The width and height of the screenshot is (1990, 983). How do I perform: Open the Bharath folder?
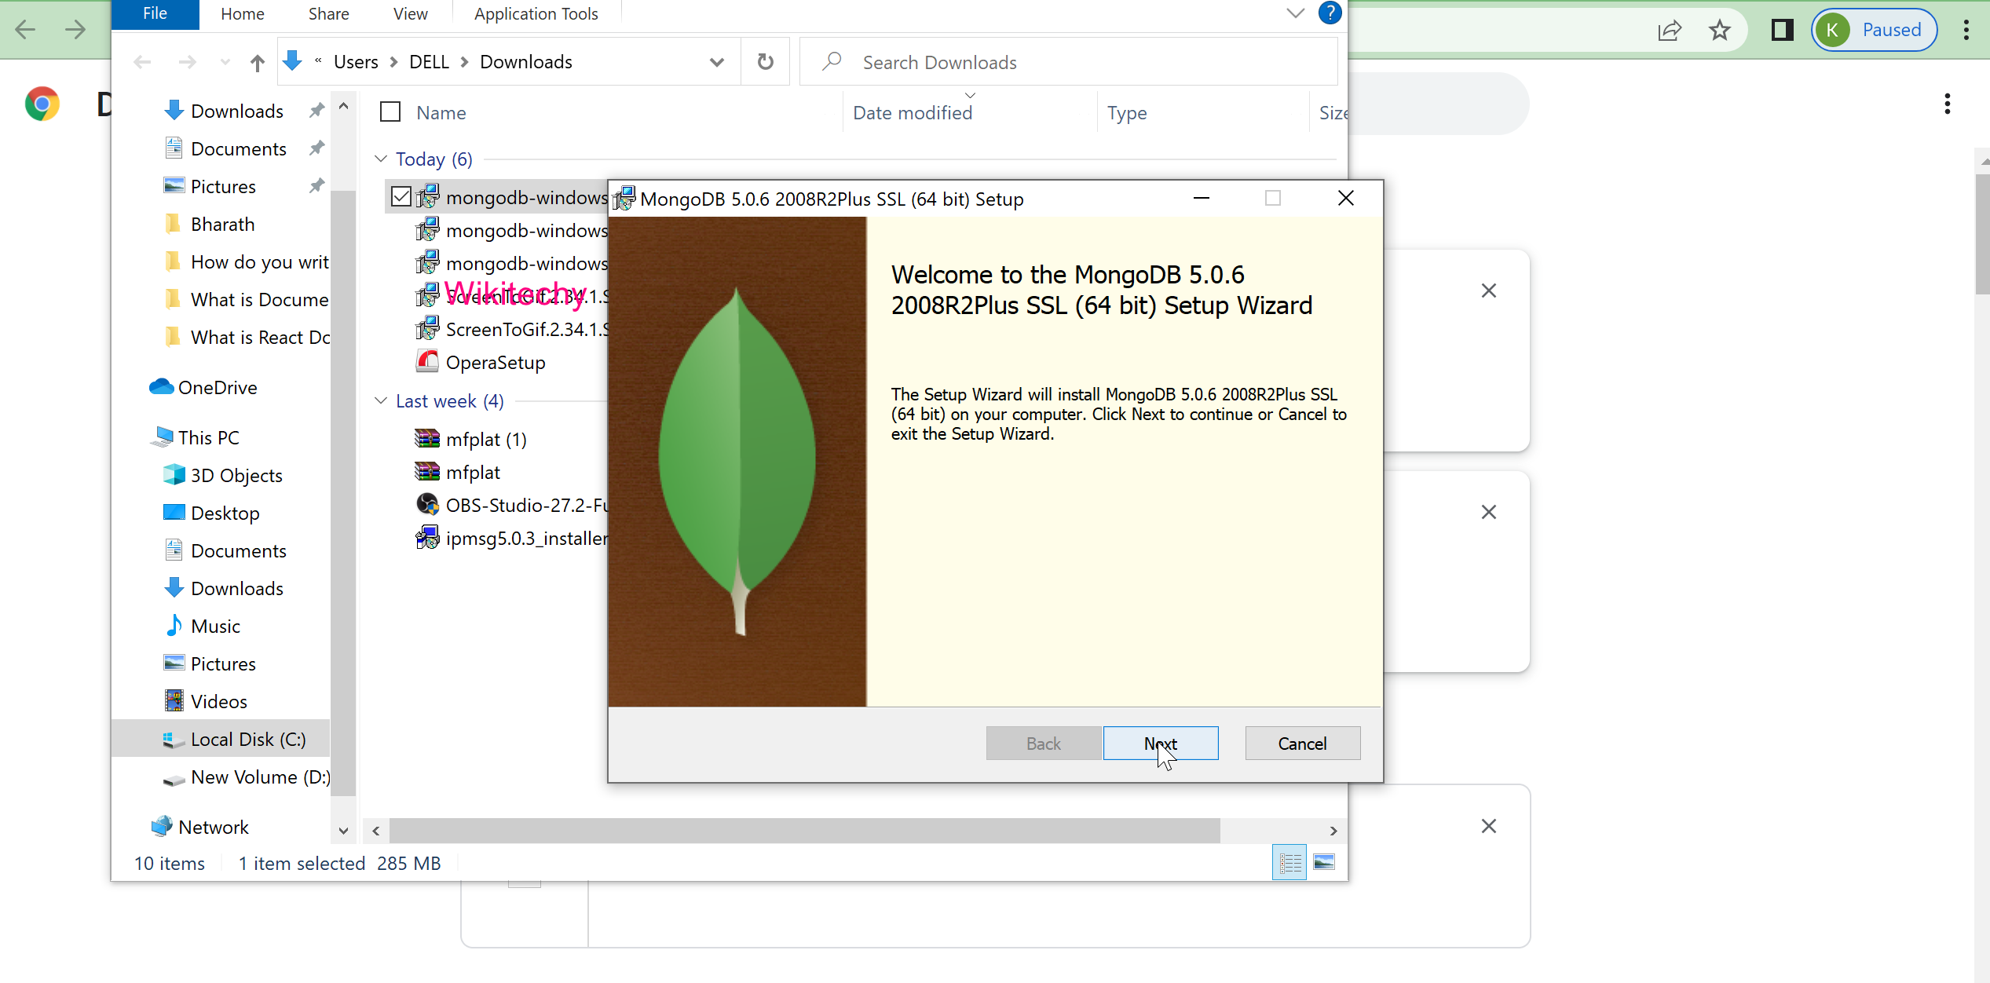tap(222, 224)
